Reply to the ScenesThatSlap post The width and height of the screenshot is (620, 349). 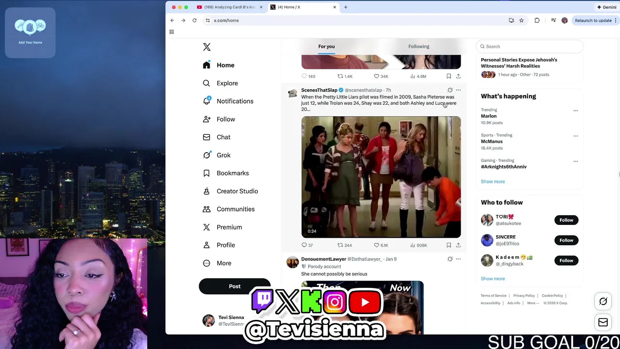[307, 245]
